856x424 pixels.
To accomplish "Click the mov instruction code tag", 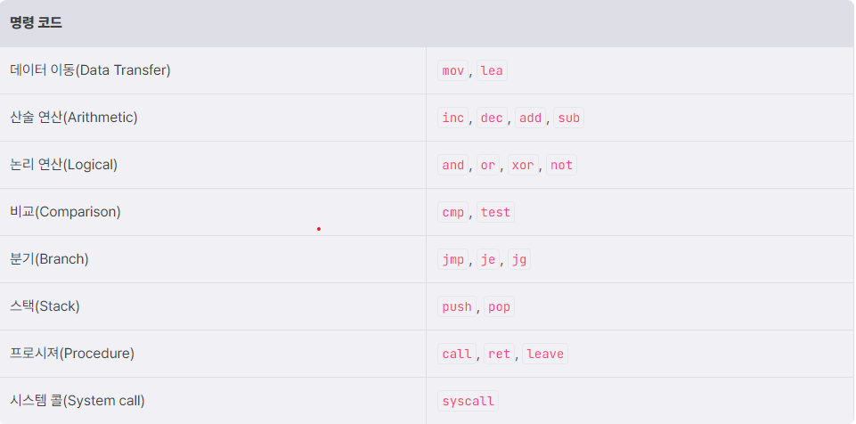I will coord(452,70).
